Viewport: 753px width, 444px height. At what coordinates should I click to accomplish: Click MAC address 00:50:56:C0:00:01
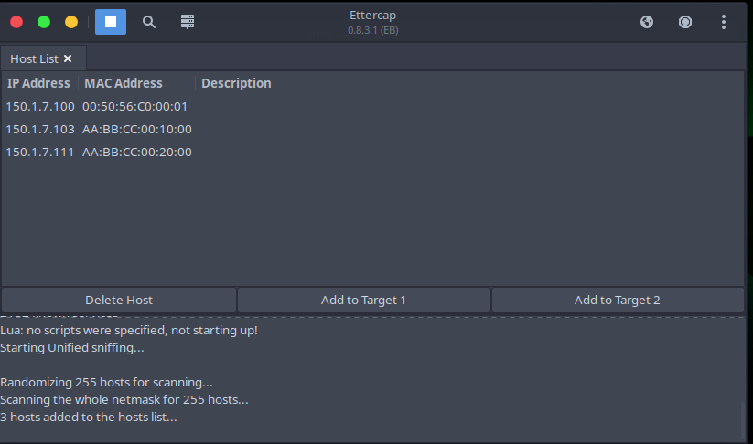(x=134, y=107)
